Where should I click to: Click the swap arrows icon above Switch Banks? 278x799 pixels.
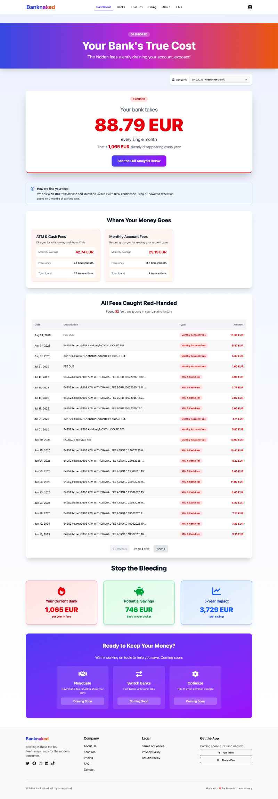139,674
